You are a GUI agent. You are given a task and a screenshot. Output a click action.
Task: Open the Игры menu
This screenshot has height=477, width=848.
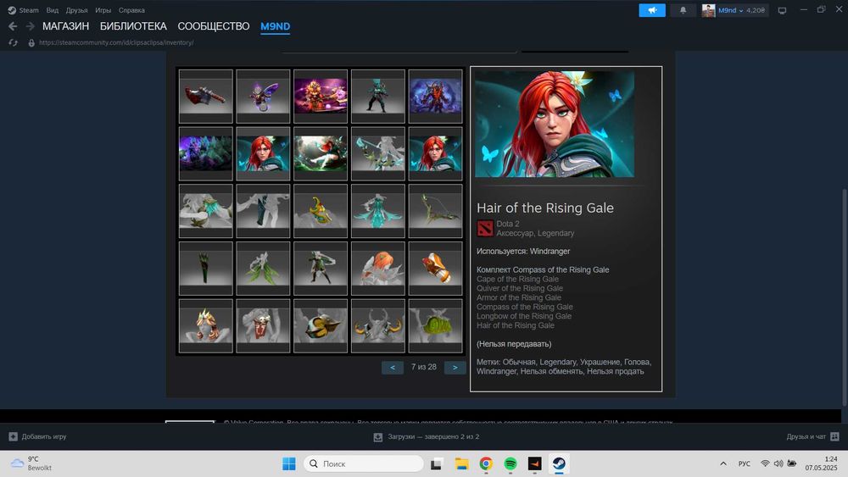[103, 9]
